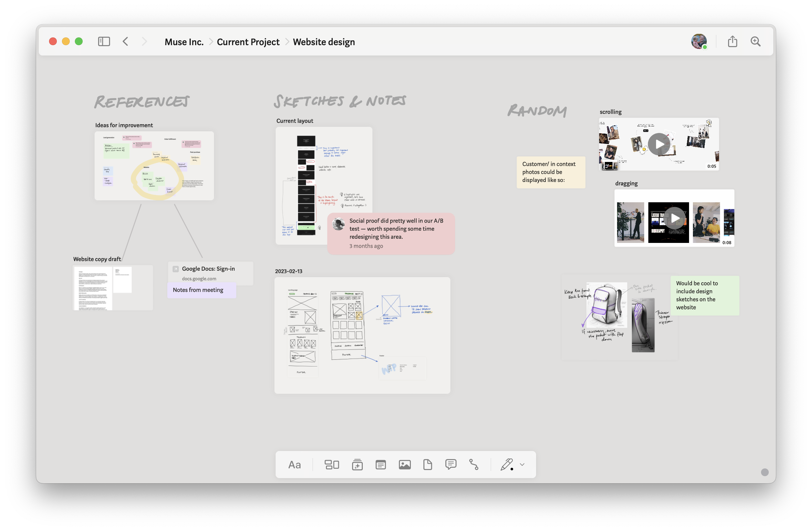The height and width of the screenshot is (531, 812).
Task: Click the sparkle stack icon in toolbar
Action: 357,465
